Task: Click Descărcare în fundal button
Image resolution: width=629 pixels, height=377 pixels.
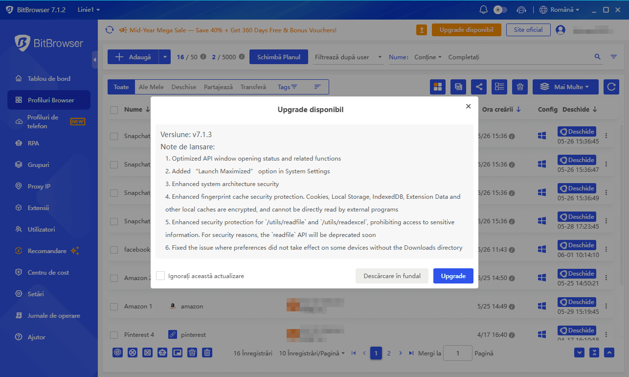Action: (x=392, y=276)
